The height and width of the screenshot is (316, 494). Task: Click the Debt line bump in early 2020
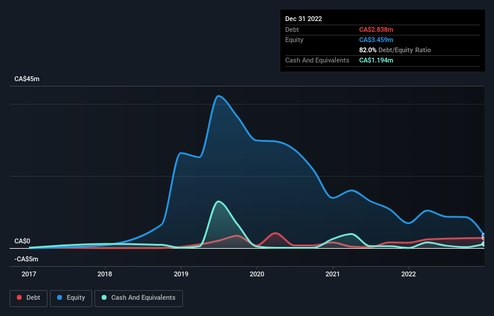(276, 233)
